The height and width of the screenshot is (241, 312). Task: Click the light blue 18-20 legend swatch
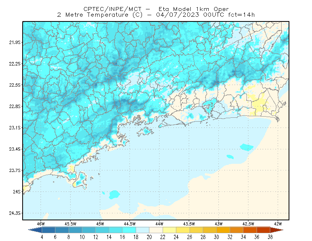pyautogui.click(x=143, y=230)
